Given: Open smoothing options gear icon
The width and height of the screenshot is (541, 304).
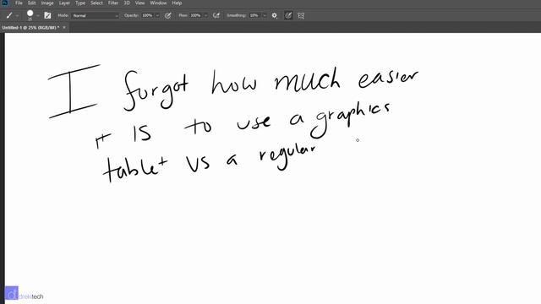Looking at the screenshot, I should point(275,15).
